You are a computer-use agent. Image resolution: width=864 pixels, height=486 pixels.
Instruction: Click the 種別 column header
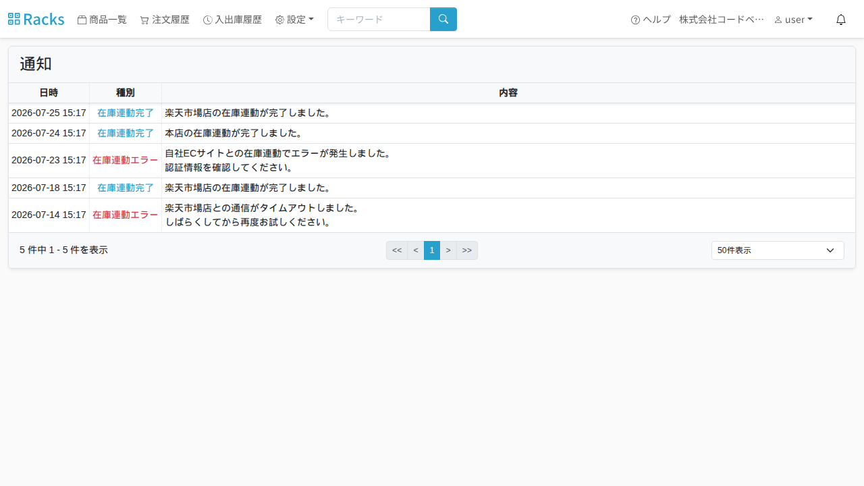126,92
